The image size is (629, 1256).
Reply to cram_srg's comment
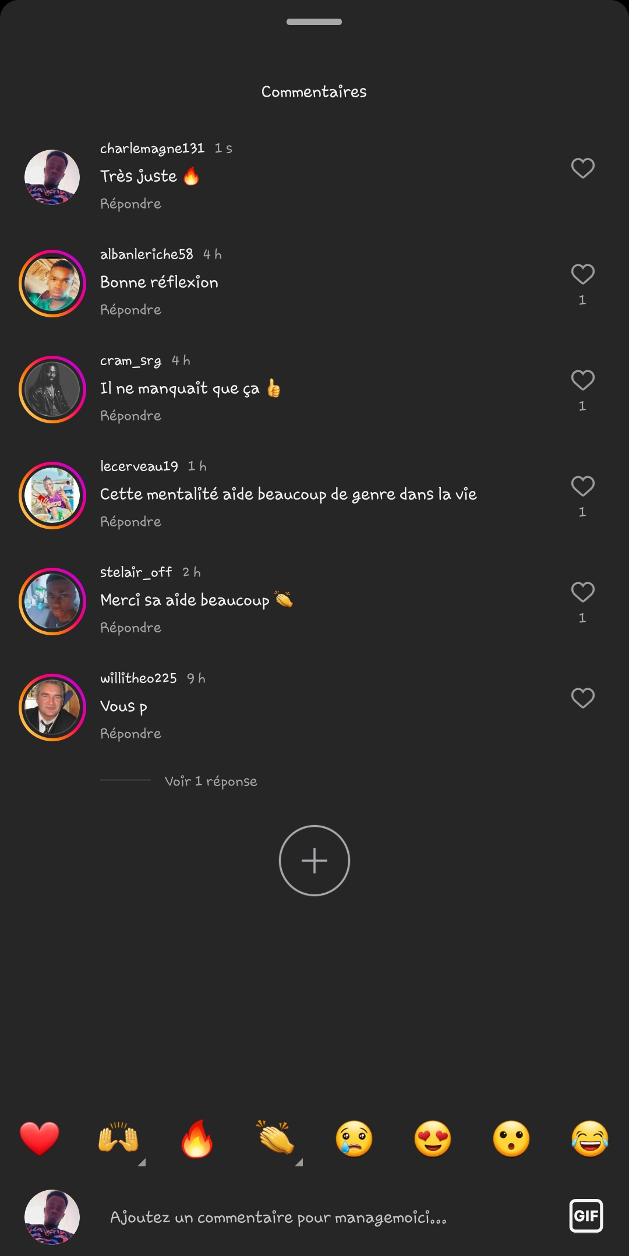[x=130, y=416]
